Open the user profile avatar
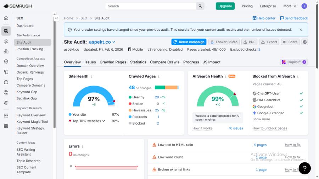 pyautogui.click(x=304, y=6)
